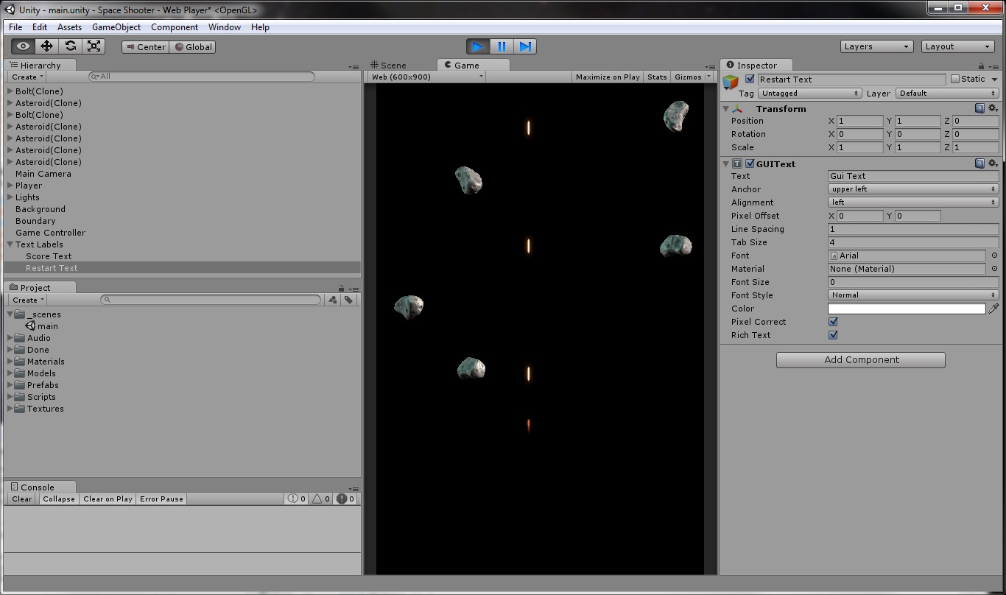Toggle the Rich Text checkbox

point(833,335)
